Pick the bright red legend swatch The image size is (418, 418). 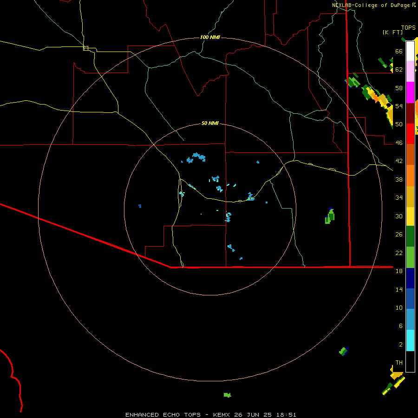click(x=410, y=134)
